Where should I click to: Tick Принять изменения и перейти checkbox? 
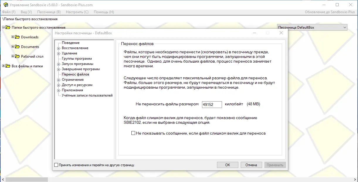coord(56,165)
